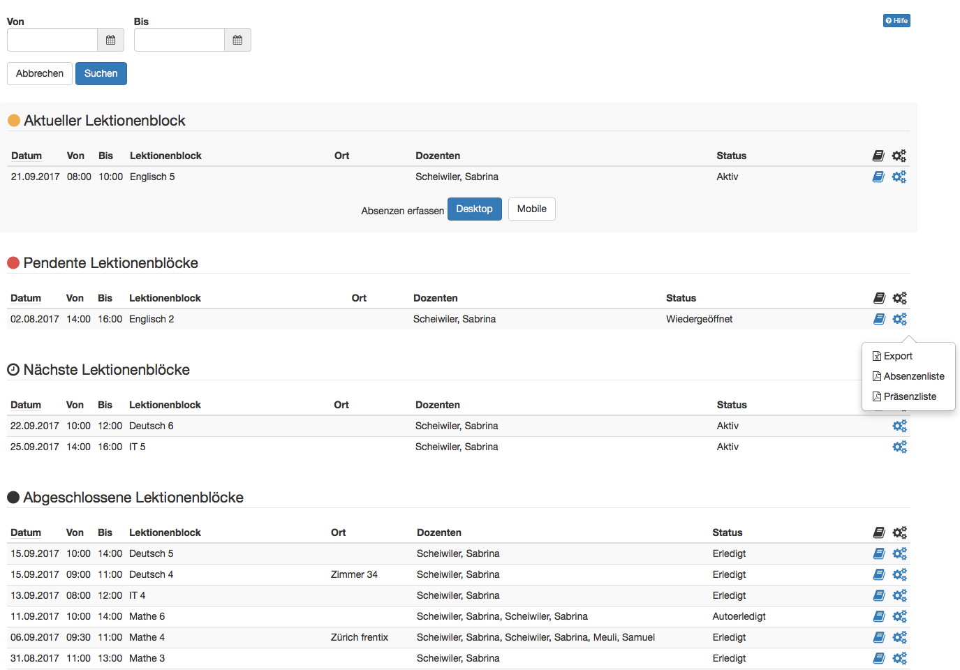This screenshot has height=670, width=960.
Task: Click gears icon for Mathe 3 row
Action: (x=900, y=658)
